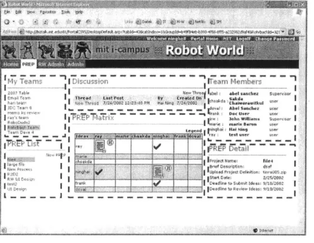Select the Rohrbach Team in My Teams
The image size is (314, 243).
tap(24, 128)
